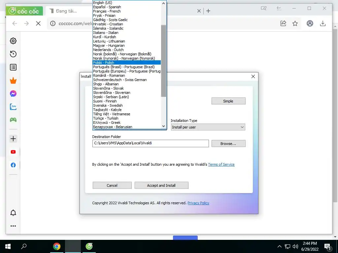This screenshot has height=253, width=338.
Task: Select Ελληνικά - Greek language
Action: pos(126,123)
